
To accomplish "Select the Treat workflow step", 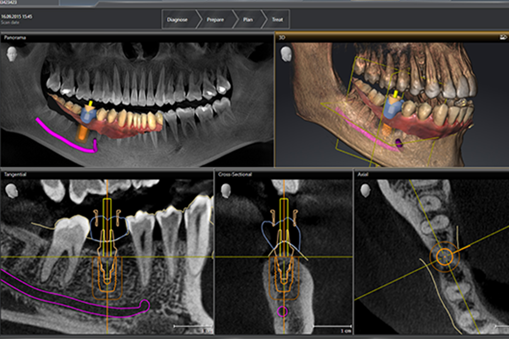I will tap(277, 20).
